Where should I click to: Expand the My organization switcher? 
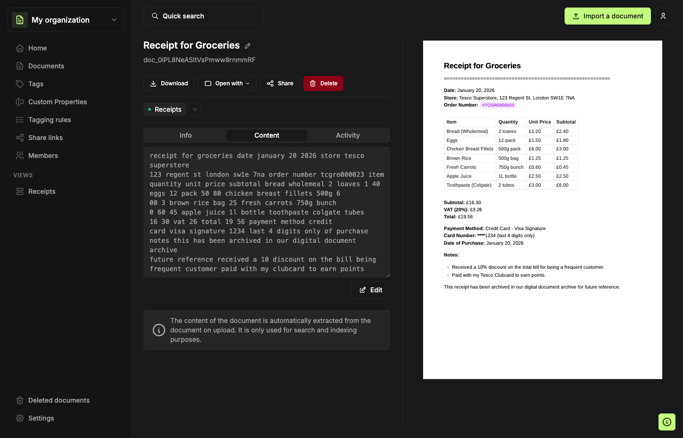point(66,20)
